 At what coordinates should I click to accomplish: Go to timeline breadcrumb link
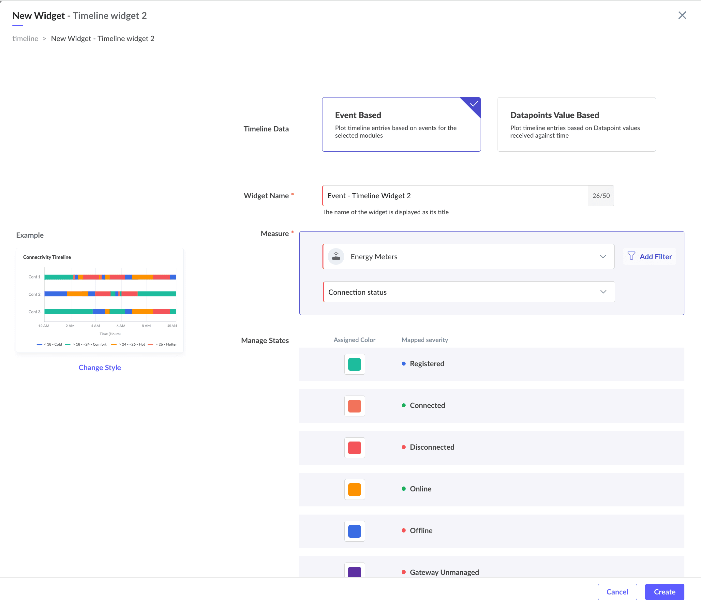tap(25, 38)
